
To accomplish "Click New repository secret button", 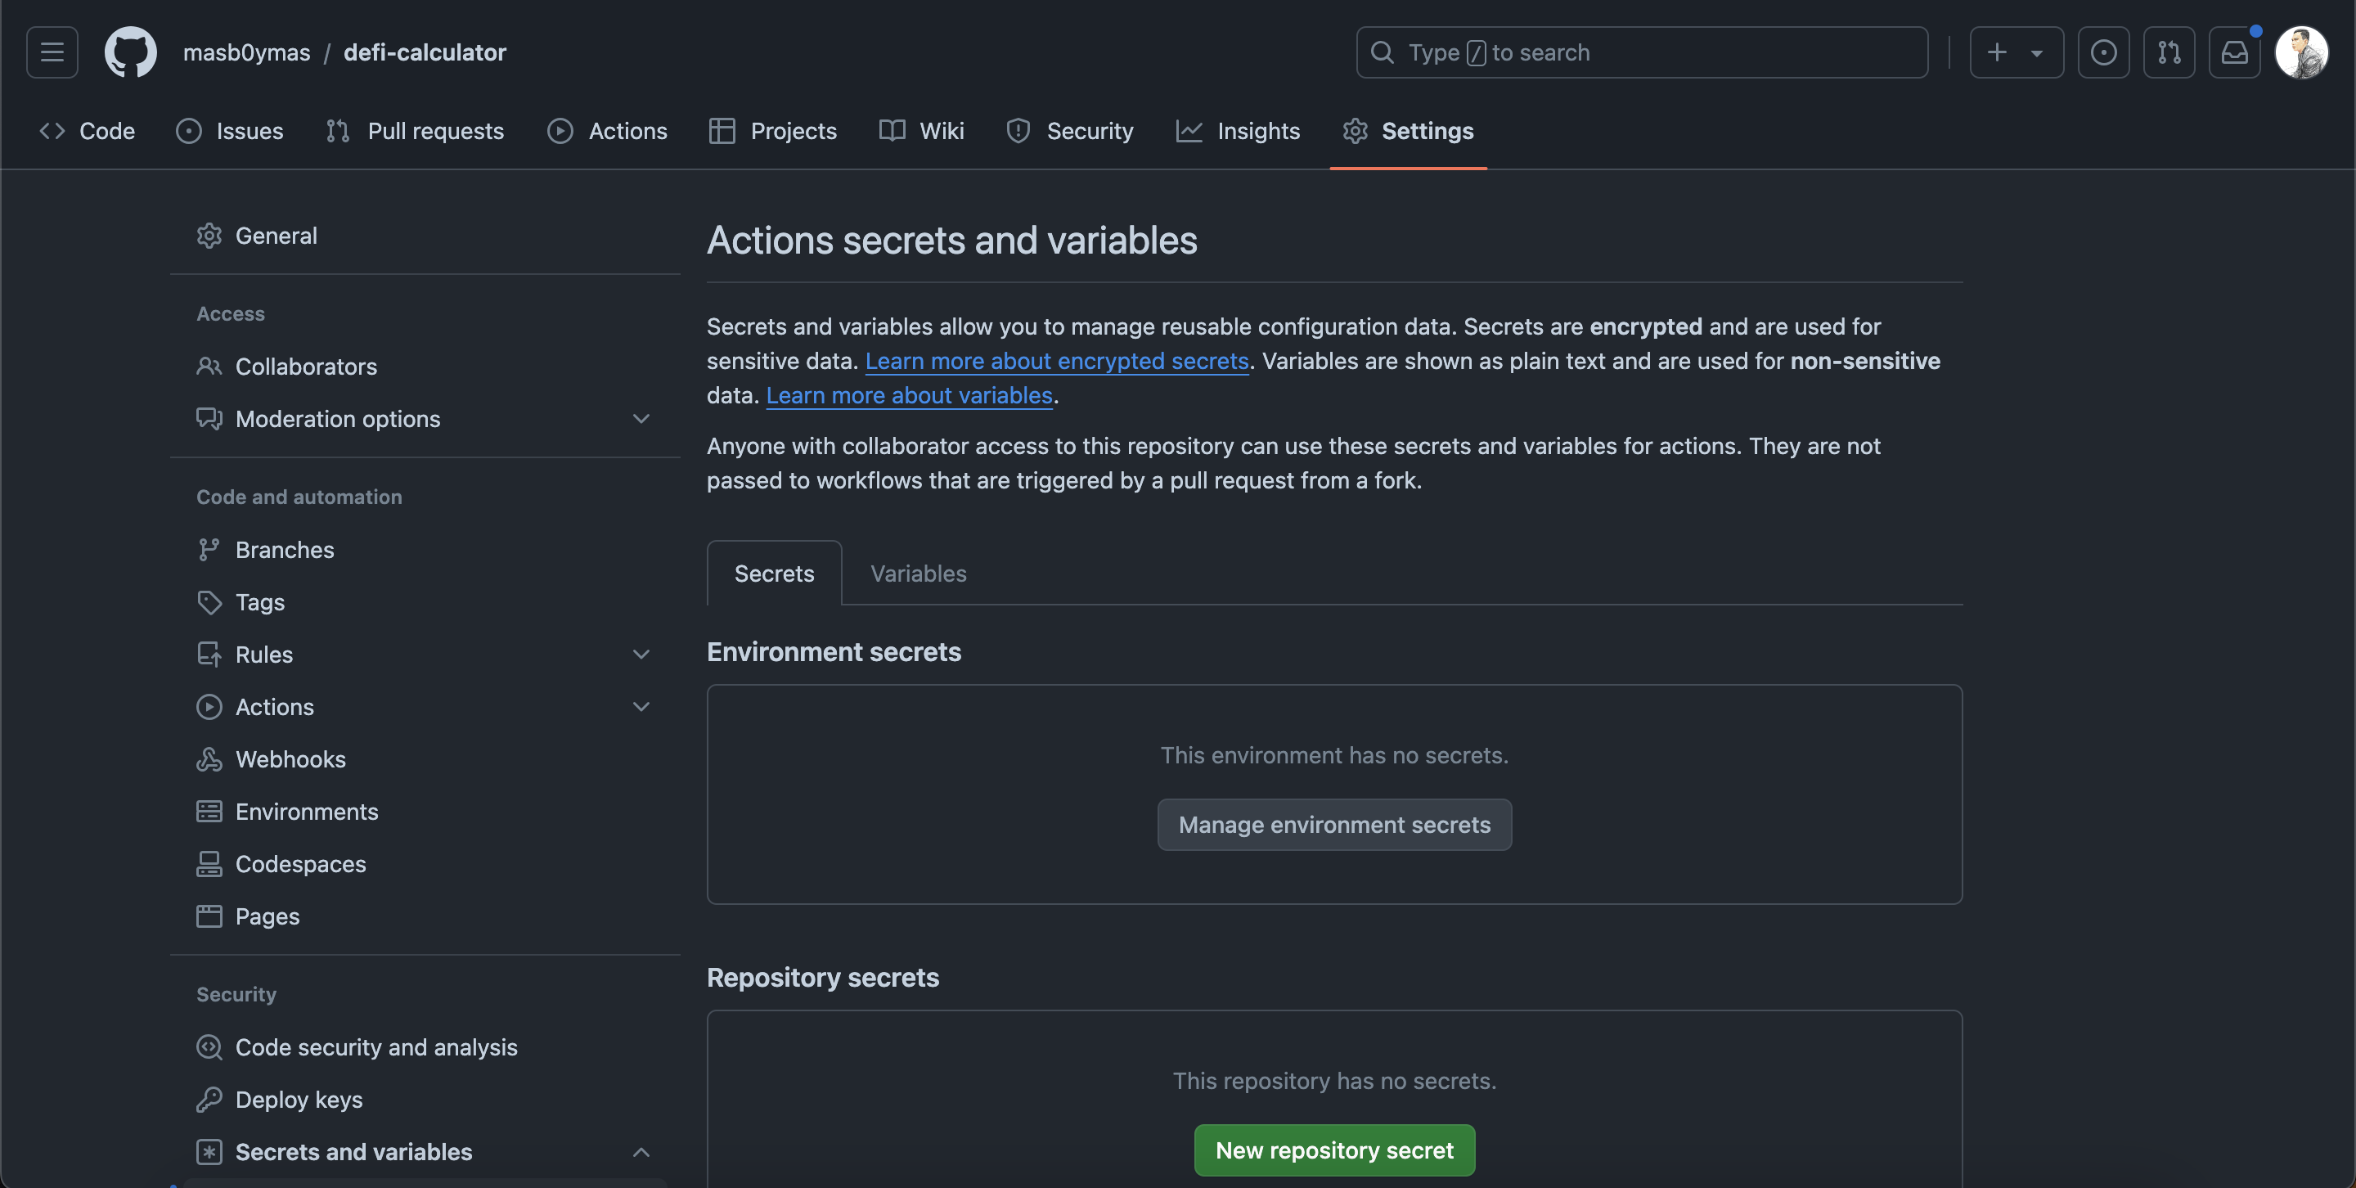I will click(x=1333, y=1150).
